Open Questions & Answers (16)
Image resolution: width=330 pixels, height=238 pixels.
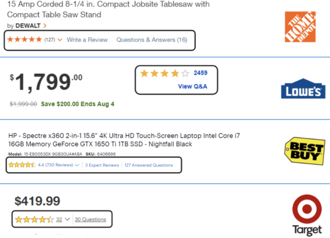[152, 40]
